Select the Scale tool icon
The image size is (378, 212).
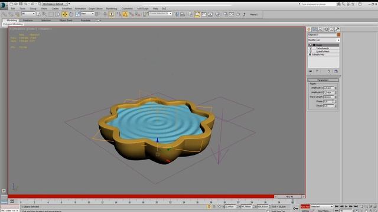[77, 14]
